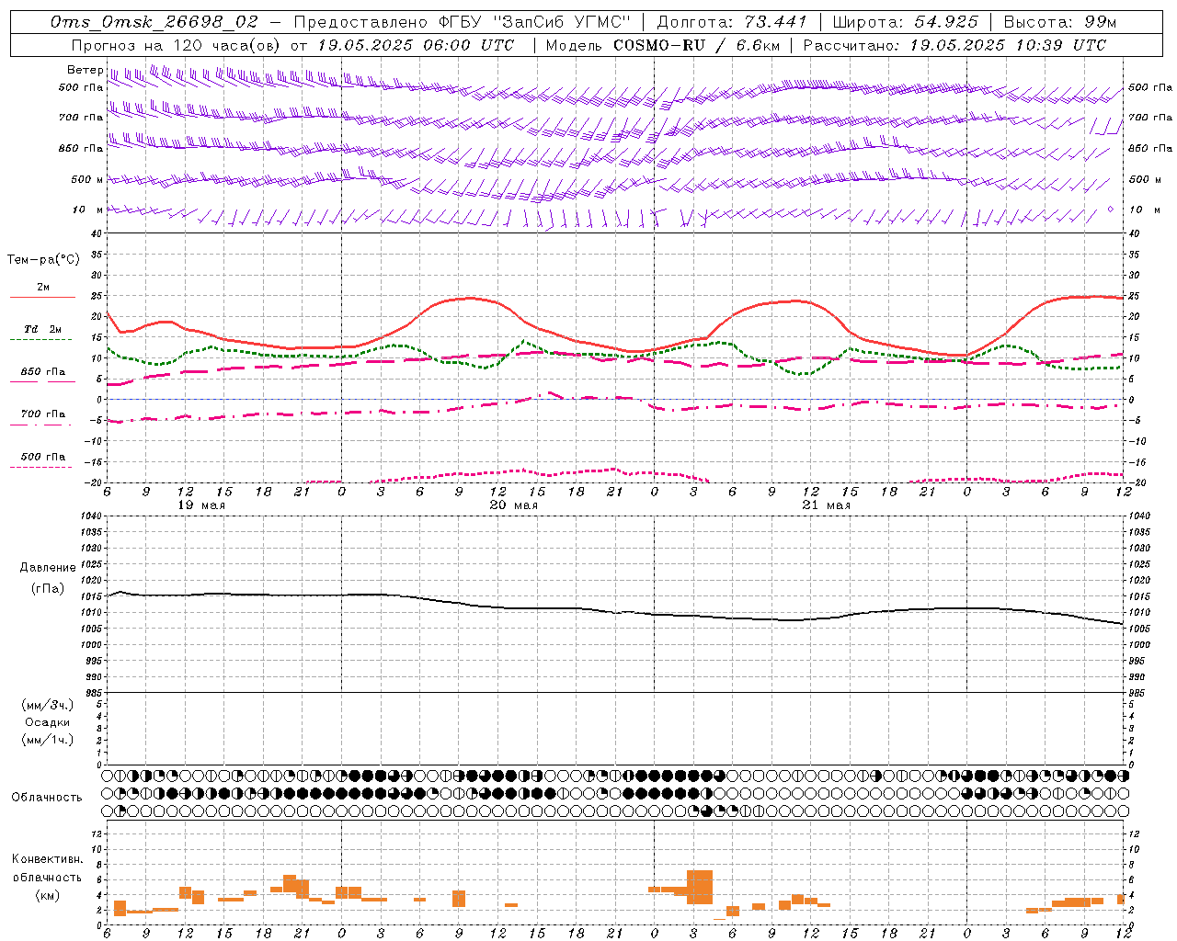Click the Ветер panel label
The image size is (1177, 941).
click(85, 70)
